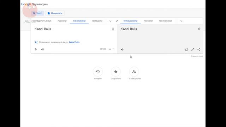
Task: Open Сохранено saved translations
Action: pyautogui.click(x=116, y=73)
